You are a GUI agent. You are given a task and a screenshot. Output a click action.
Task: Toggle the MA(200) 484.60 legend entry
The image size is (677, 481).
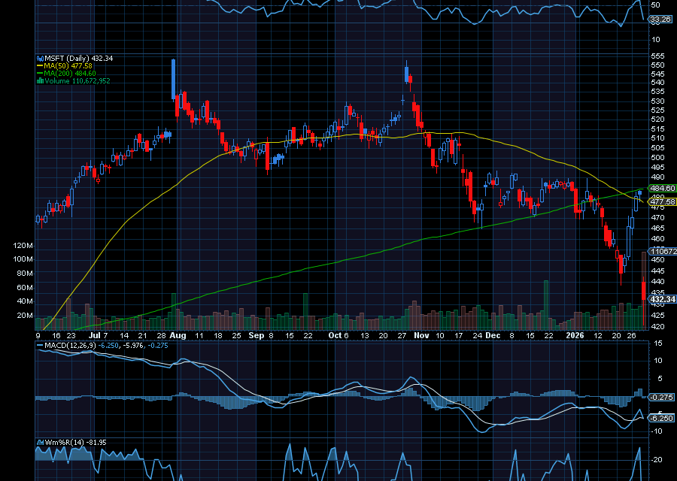(71, 73)
